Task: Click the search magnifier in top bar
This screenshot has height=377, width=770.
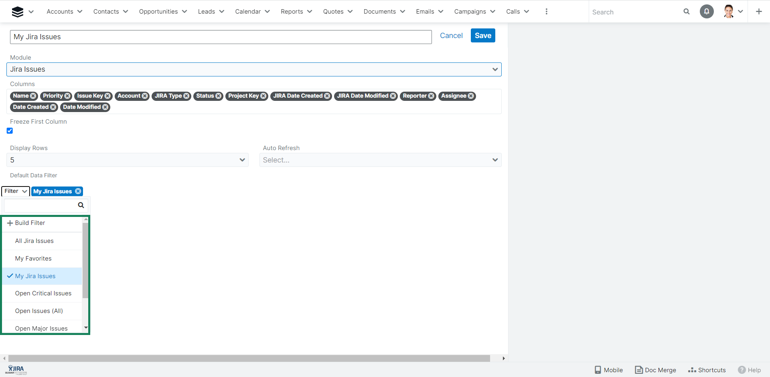Action: click(x=687, y=12)
